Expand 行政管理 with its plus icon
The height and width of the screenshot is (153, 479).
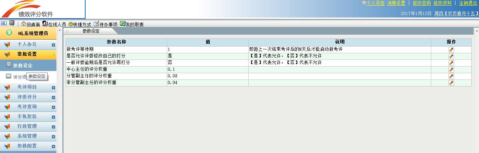tap(53, 127)
